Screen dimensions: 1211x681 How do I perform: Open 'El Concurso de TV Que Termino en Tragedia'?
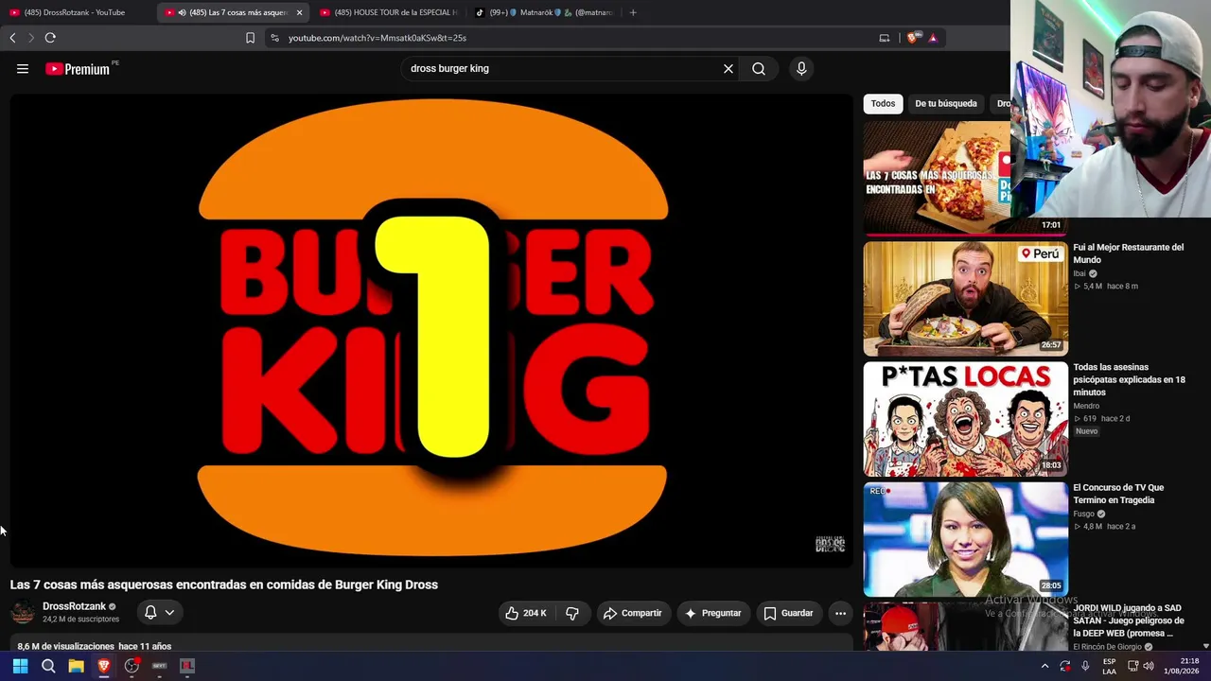1118,494
